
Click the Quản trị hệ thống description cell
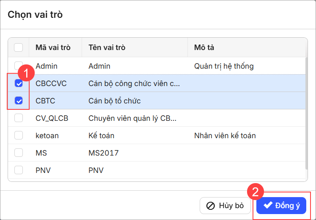pyautogui.click(x=224, y=66)
